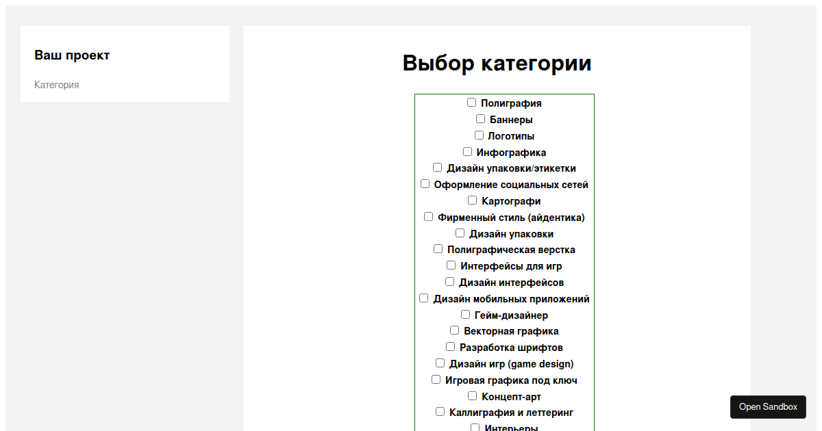This screenshot has height=431, width=822.
Task: Enable the Баннеры checkbox
Action: click(x=480, y=119)
